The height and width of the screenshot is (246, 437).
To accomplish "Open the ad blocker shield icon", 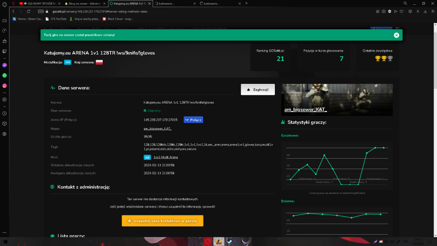I will 390,11.
